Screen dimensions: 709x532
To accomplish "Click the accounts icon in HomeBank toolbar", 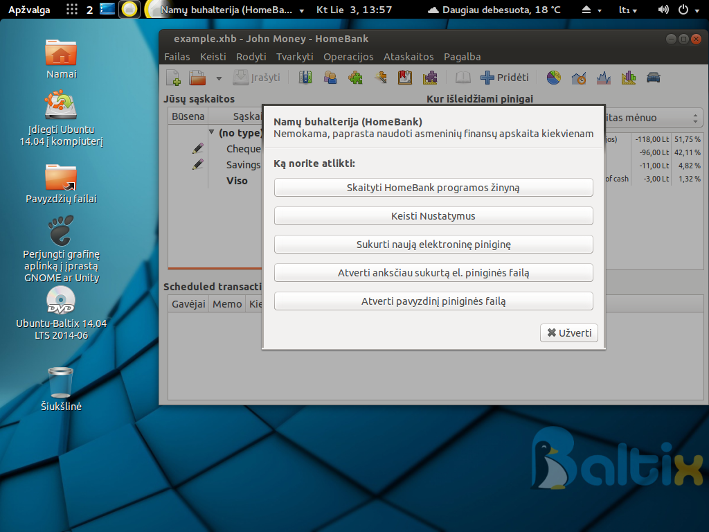I will pyautogui.click(x=305, y=78).
